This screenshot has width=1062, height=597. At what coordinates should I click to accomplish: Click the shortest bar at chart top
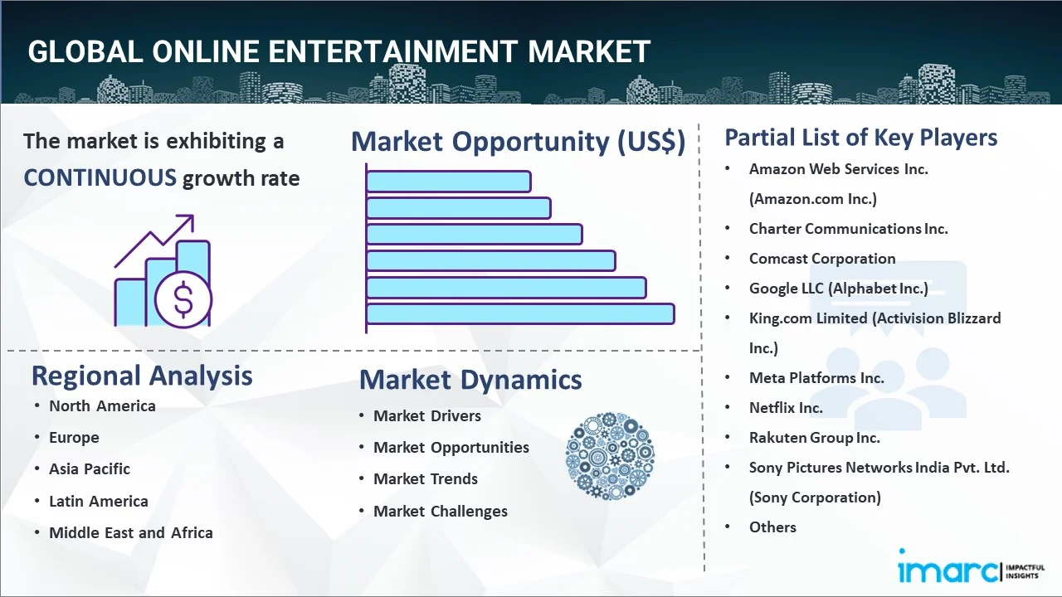click(448, 181)
